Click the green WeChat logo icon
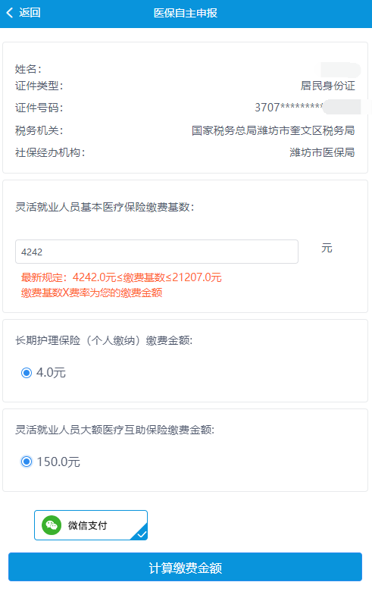The image size is (372, 604). (x=52, y=525)
